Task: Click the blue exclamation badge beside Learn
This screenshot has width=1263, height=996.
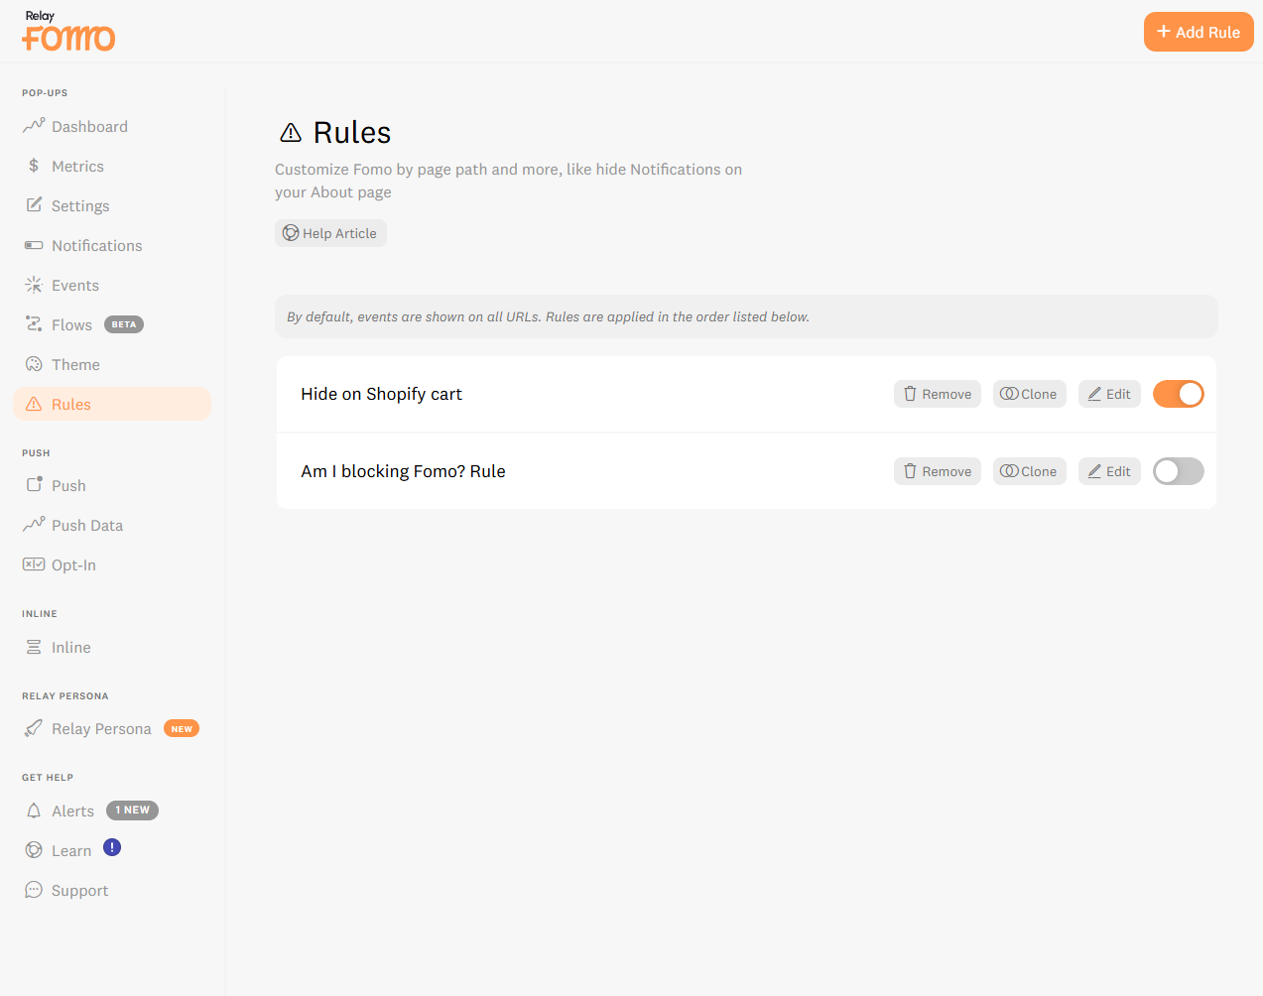Action: (x=112, y=847)
